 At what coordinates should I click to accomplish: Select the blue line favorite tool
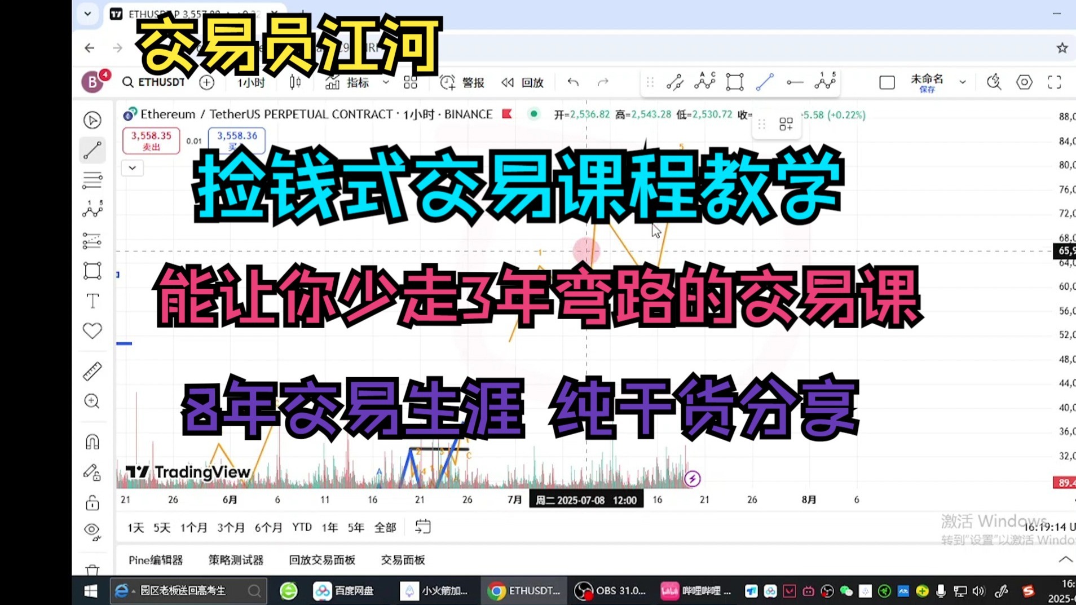pyautogui.click(x=765, y=82)
